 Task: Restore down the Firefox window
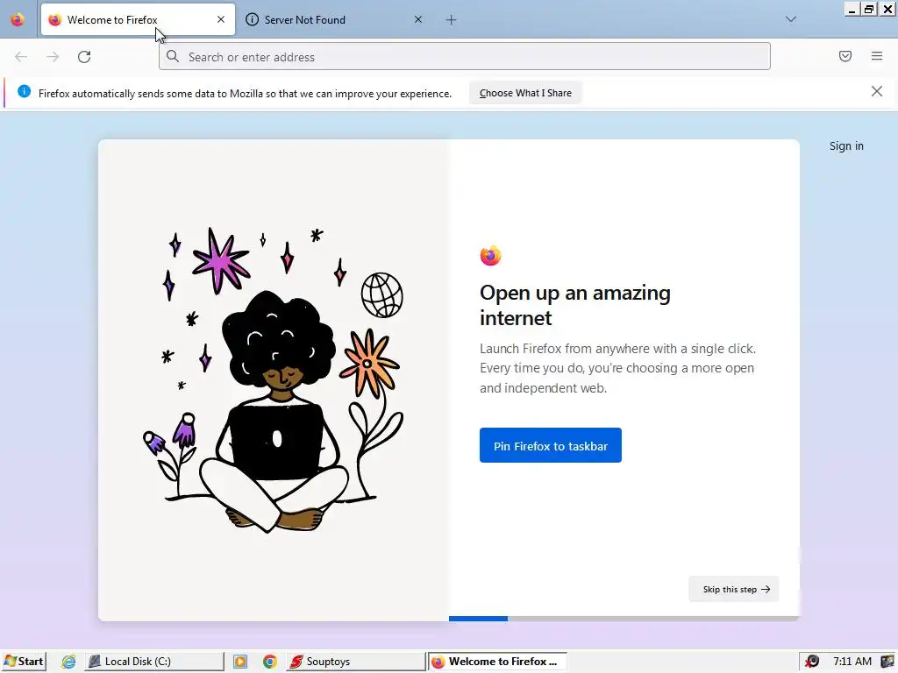tap(869, 9)
